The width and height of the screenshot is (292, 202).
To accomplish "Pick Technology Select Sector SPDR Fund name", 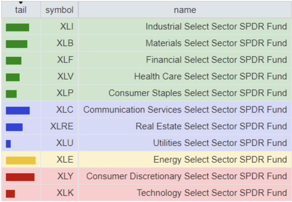I will (x=212, y=193).
